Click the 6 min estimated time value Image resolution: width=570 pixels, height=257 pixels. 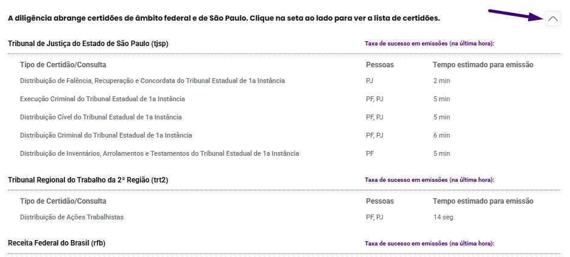click(x=442, y=135)
